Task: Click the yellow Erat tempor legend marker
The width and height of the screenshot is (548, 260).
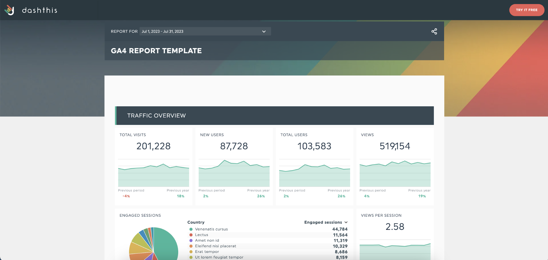Action: click(x=191, y=251)
